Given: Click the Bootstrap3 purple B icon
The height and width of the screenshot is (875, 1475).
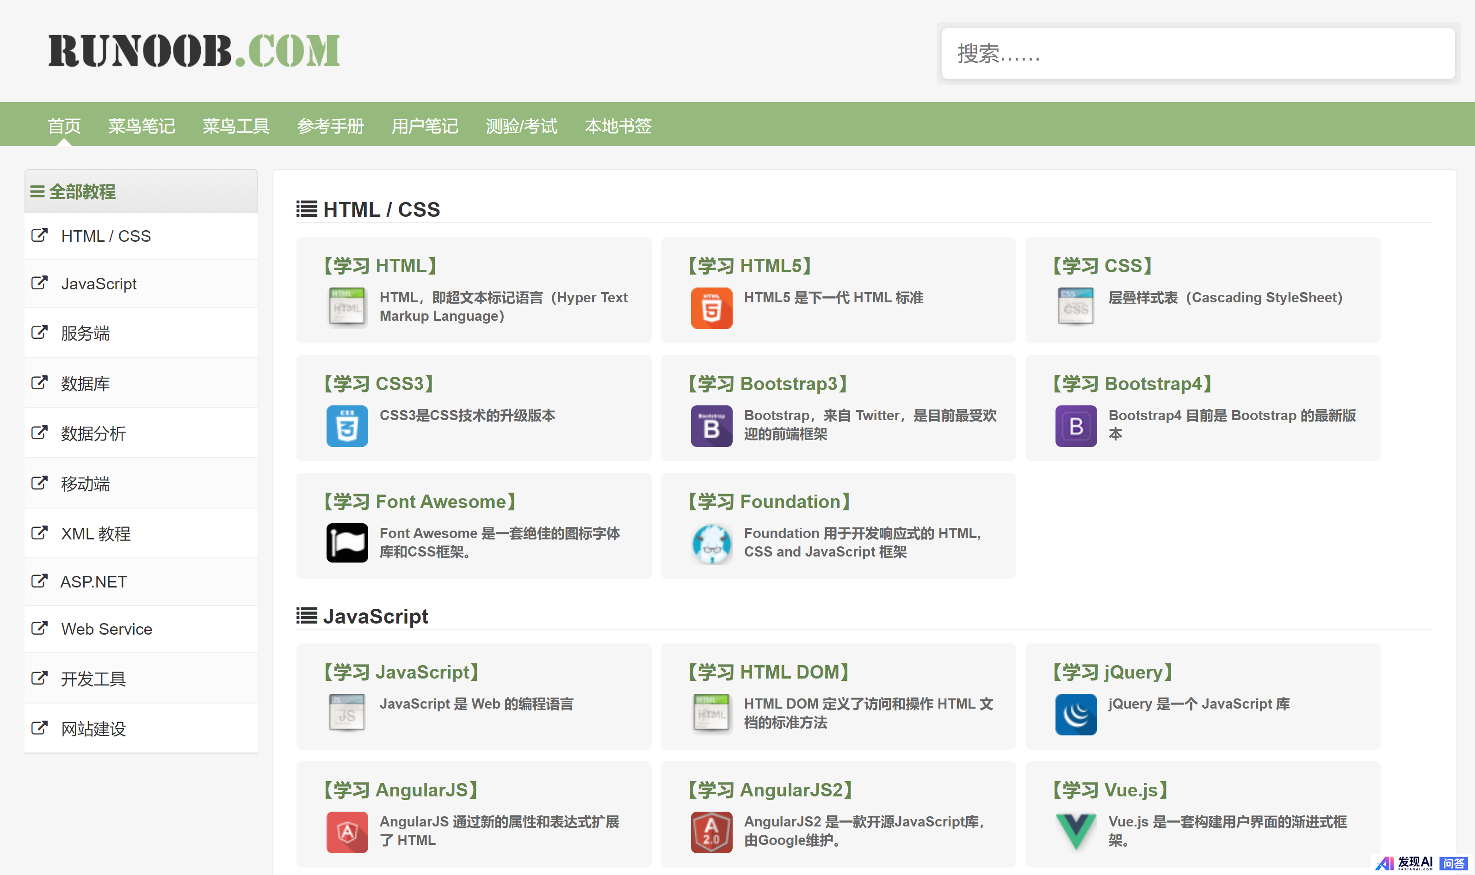Looking at the screenshot, I should click(x=711, y=426).
